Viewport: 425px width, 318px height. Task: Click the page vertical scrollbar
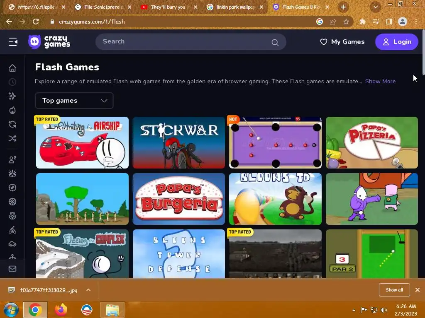423,52
